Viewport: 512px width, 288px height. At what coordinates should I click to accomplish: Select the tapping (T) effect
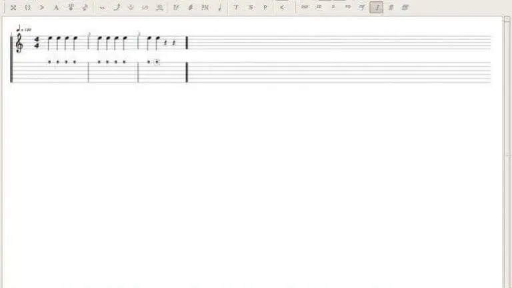pos(237,7)
